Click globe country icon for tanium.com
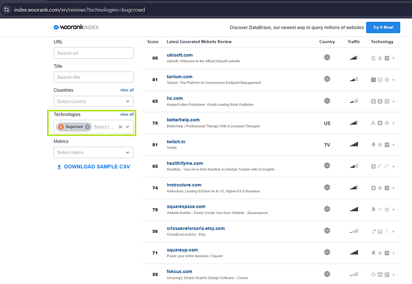Screen dimensions: 412x284 point(327,79)
